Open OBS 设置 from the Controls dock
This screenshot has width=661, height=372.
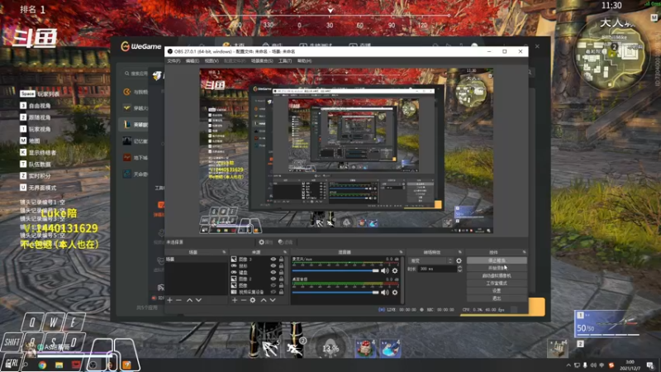[x=497, y=291]
